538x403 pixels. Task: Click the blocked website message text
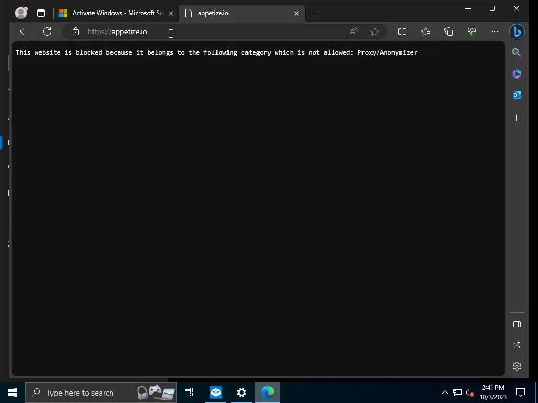pos(216,52)
